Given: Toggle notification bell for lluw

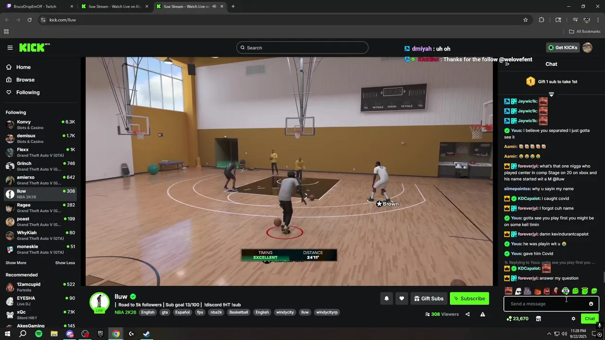Looking at the screenshot, I should 387,298.
